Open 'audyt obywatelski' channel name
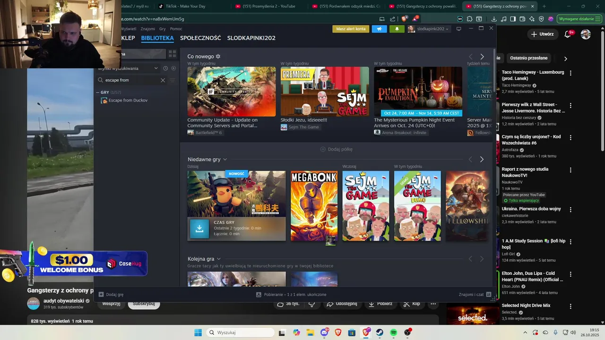 64,301
